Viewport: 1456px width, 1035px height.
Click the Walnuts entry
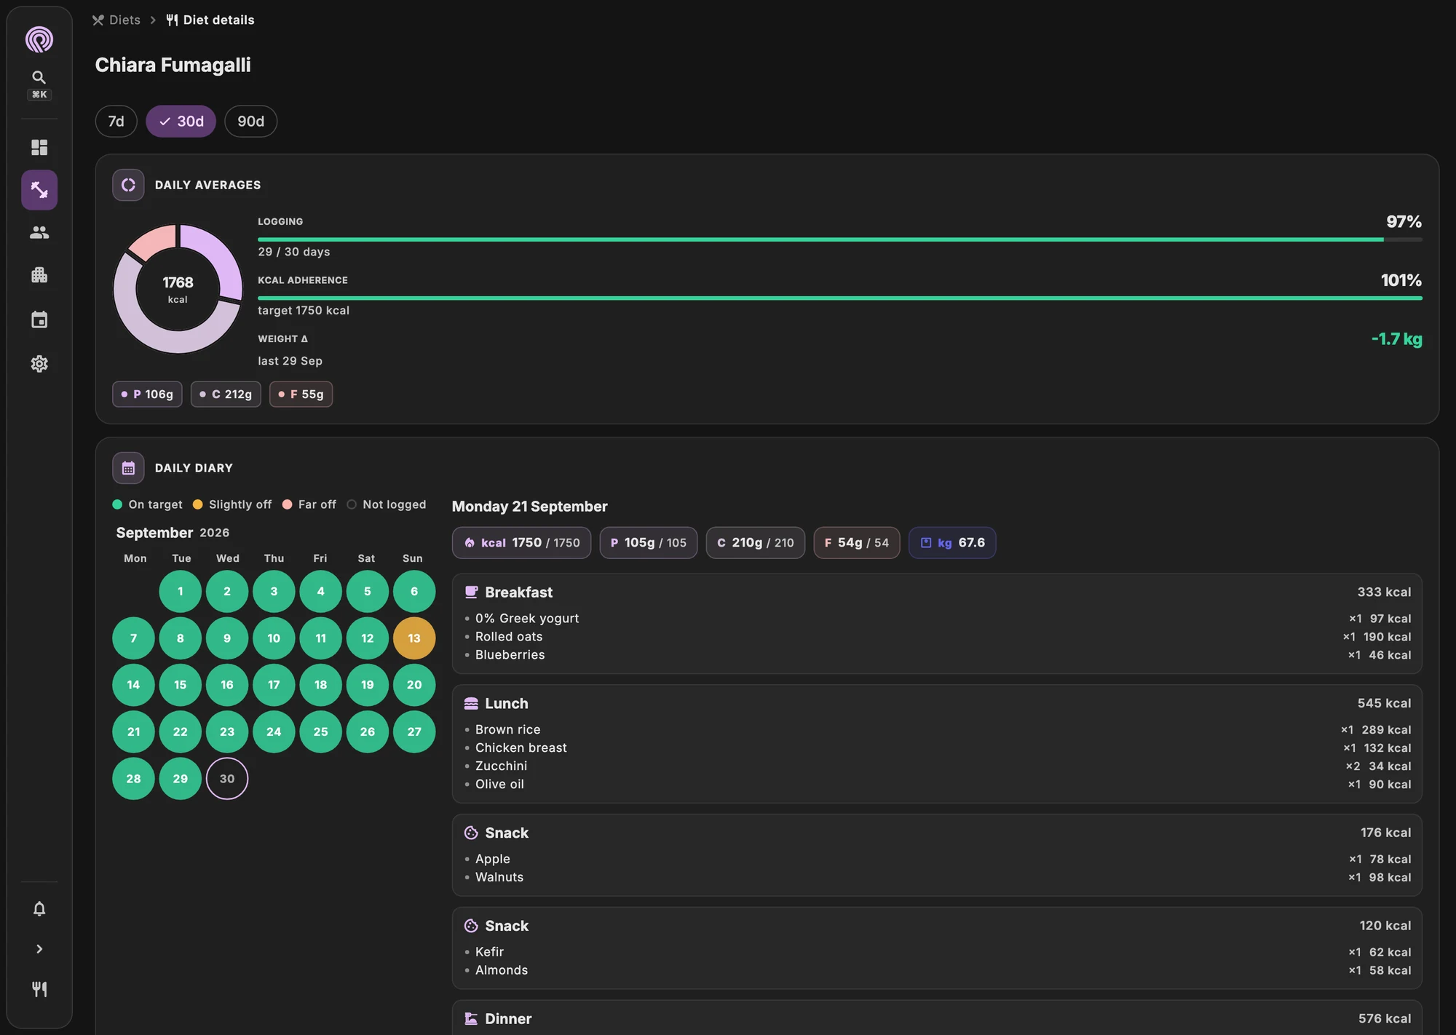pyautogui.click(x=938, y=877)
